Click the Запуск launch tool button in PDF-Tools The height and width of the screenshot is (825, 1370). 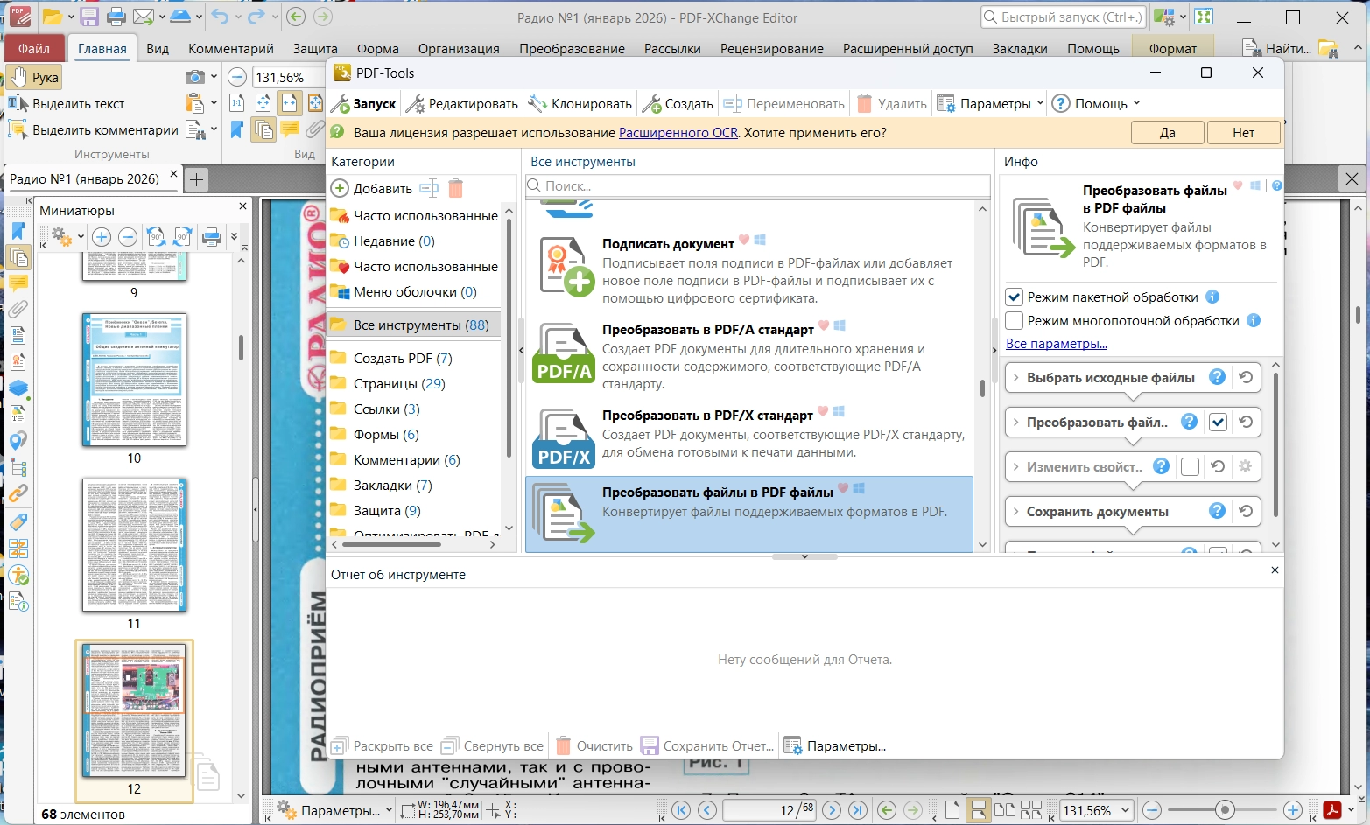pos(364,104)
